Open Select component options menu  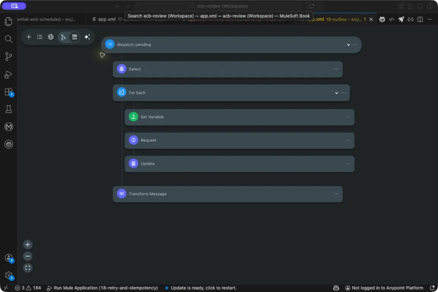336,69
